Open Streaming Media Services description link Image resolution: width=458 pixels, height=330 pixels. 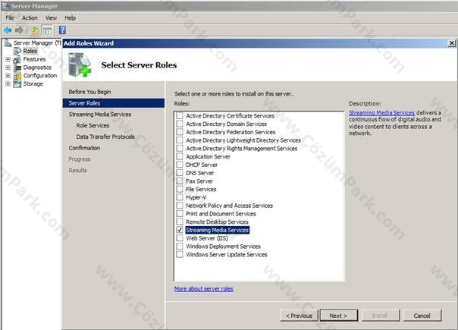[381, 113]
